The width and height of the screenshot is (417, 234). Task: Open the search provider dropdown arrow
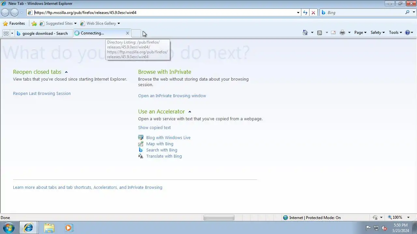coord(413,13)
